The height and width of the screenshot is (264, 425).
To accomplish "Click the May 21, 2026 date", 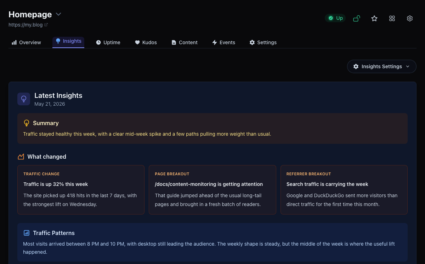I will click(50, 104).
